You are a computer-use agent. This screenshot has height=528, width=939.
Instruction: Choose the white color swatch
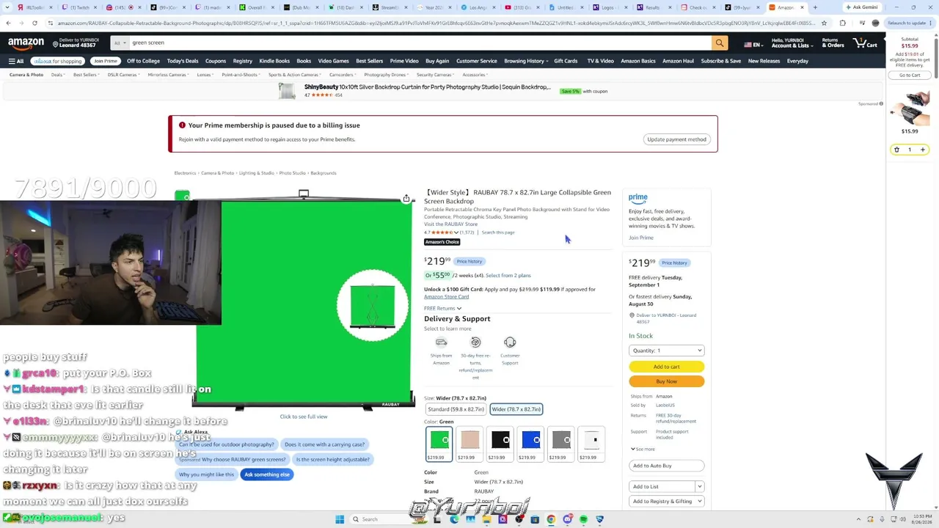pyautogui.click(x=591, y=444)
